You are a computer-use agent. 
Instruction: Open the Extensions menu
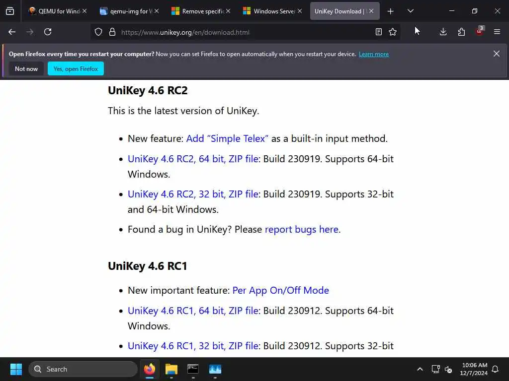(461, 32)
